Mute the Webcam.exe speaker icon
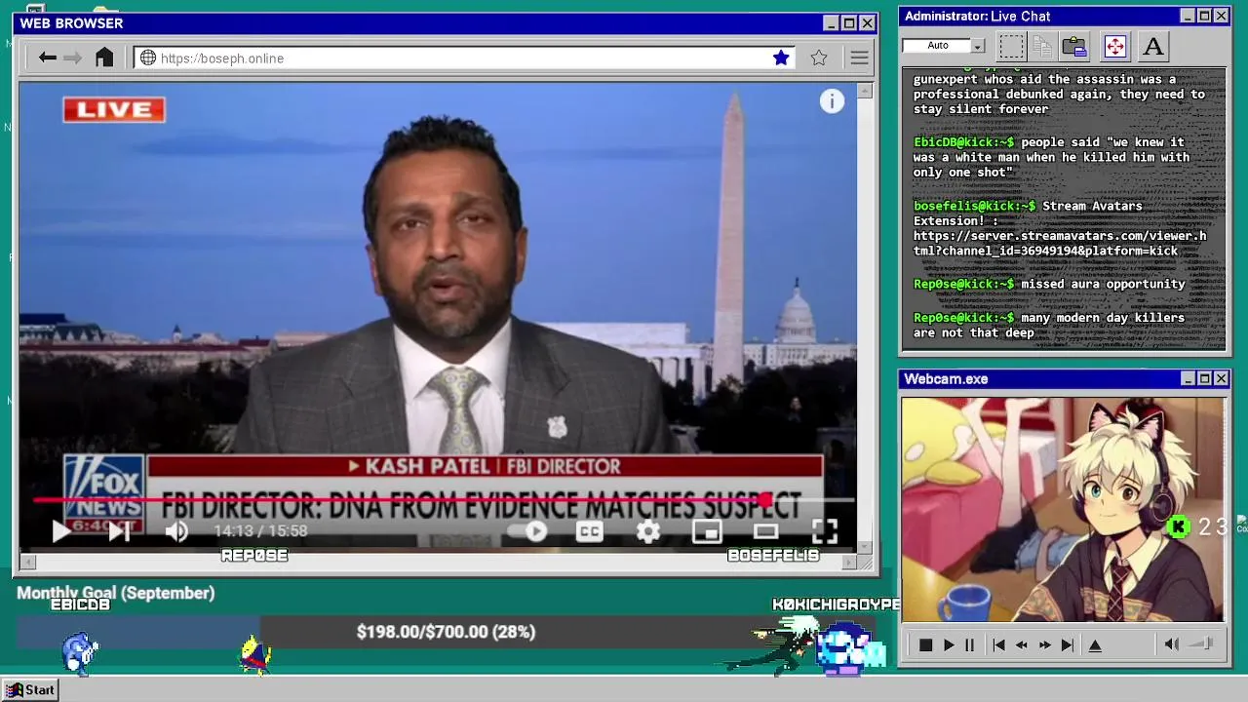This screenshot has width=1248, height=702. point(1171,644)
